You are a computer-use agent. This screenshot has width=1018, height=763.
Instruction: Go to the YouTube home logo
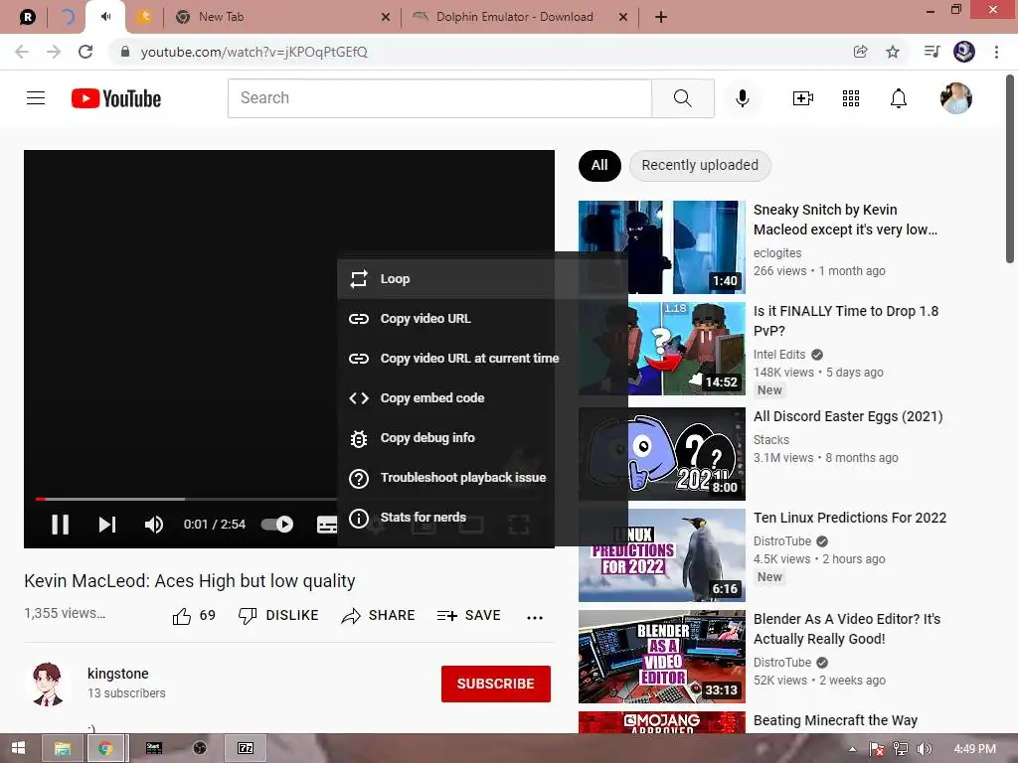click(x=116, y=98)
